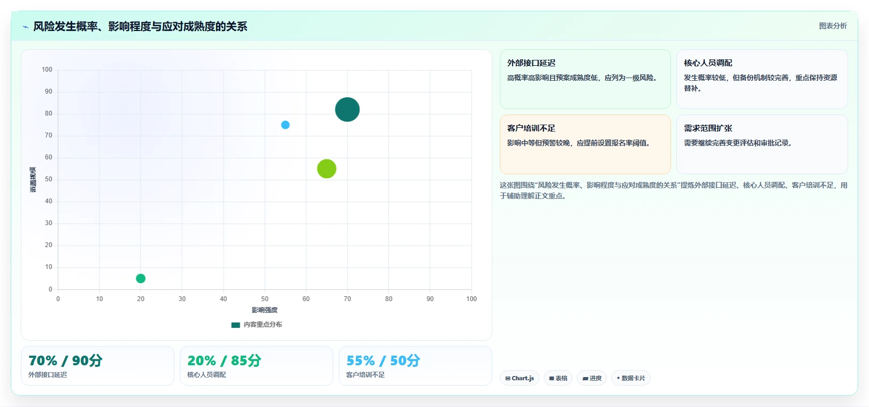Select the 客户培训不足 highlighted card

tap(585, 144)
